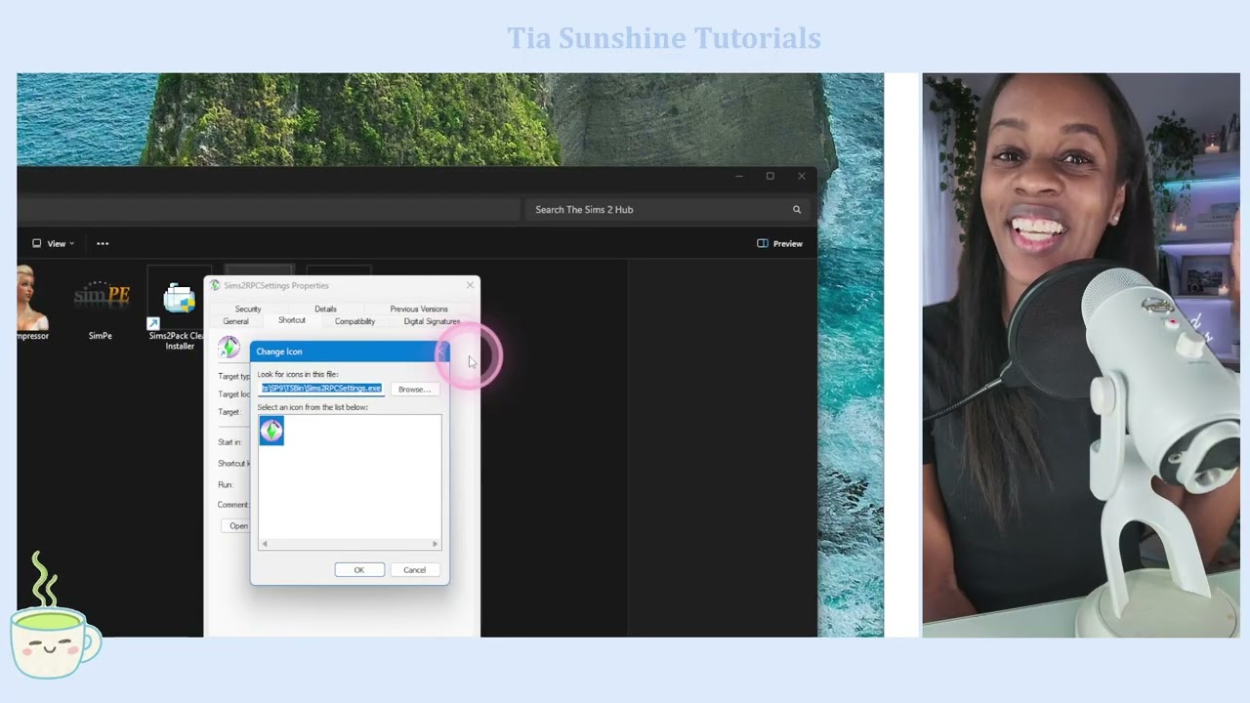
Task: Toggle the Preview pane in Explorer
Action: [779, 243]
